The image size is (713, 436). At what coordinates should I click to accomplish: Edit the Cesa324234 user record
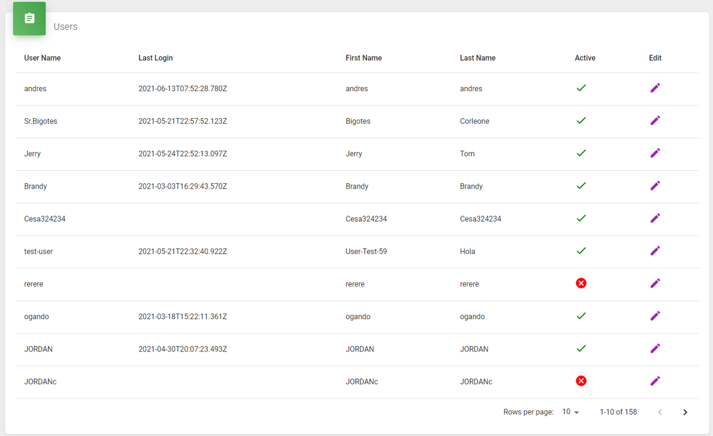pyautogui.click(x=655, y=218)
